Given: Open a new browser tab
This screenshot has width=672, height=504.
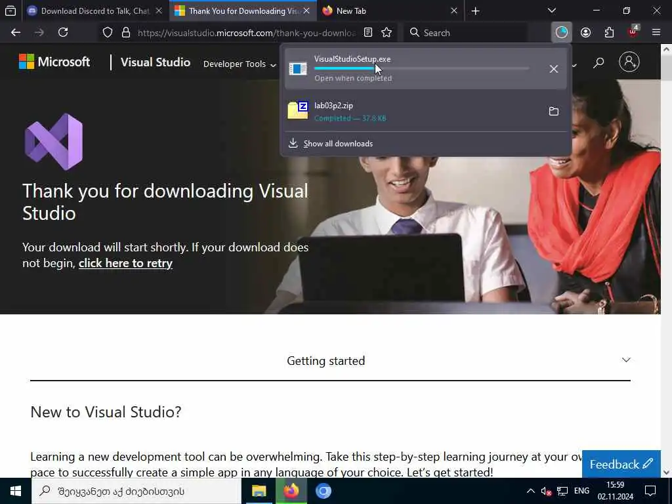Looking at the screenshot, I should click(x=475, y=11).
